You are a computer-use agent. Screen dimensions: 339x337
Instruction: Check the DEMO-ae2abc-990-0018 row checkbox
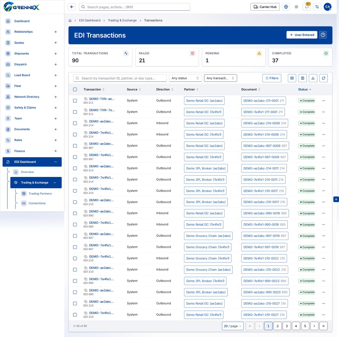coord(75,213)
